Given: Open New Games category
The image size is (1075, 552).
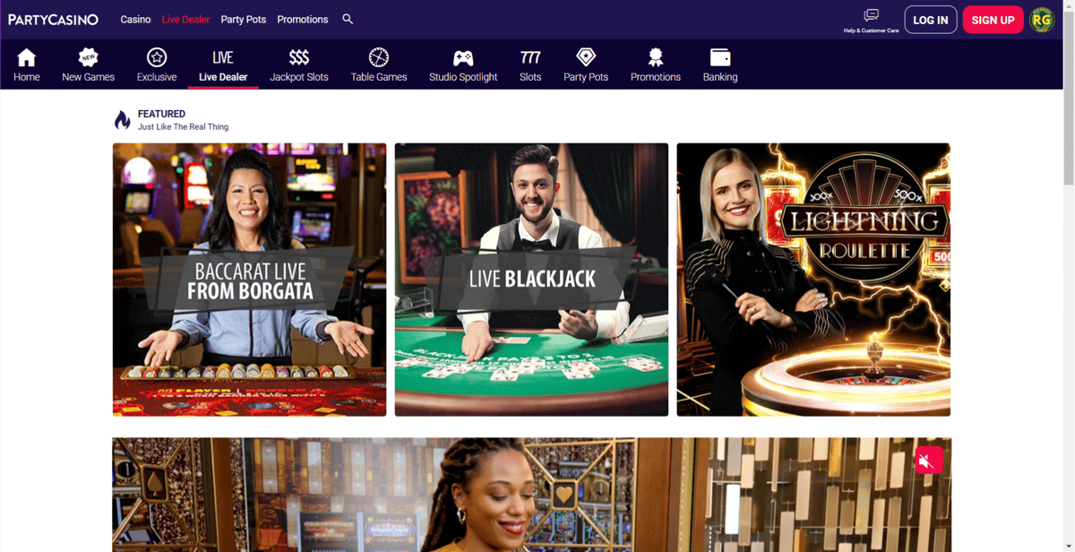Looking at the screenshot, I should point(88,65).
